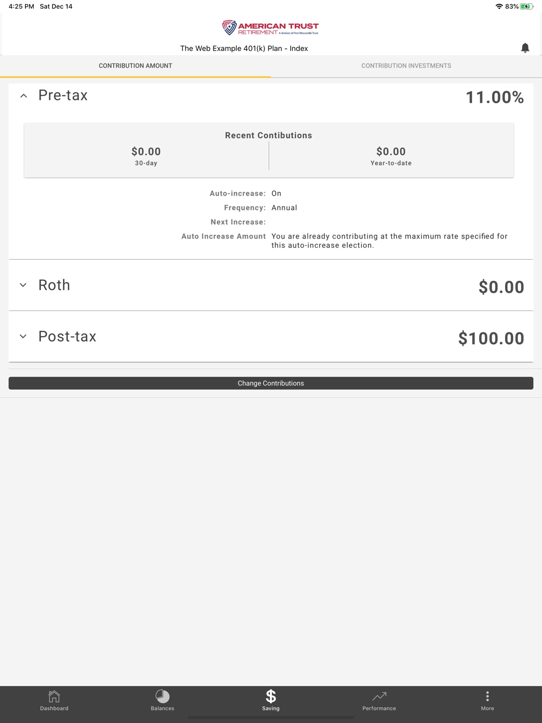The image size is (542, 723).
Task: Tap the Post-tax $100.00 amount
Action: [x=491, y=338]
